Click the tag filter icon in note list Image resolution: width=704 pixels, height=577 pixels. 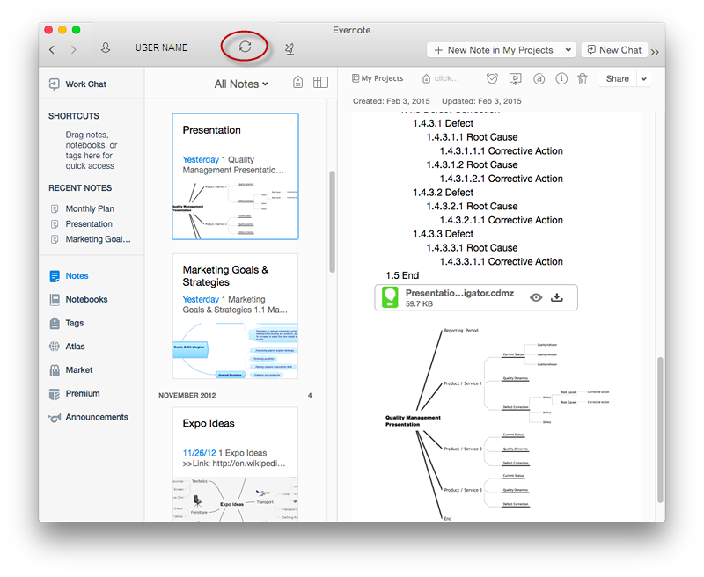pyautogui.click(x=297, y=82)
